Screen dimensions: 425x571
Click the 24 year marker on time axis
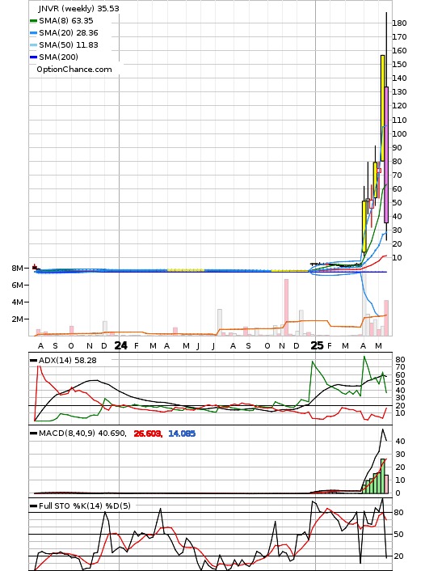tap(121, 345)
